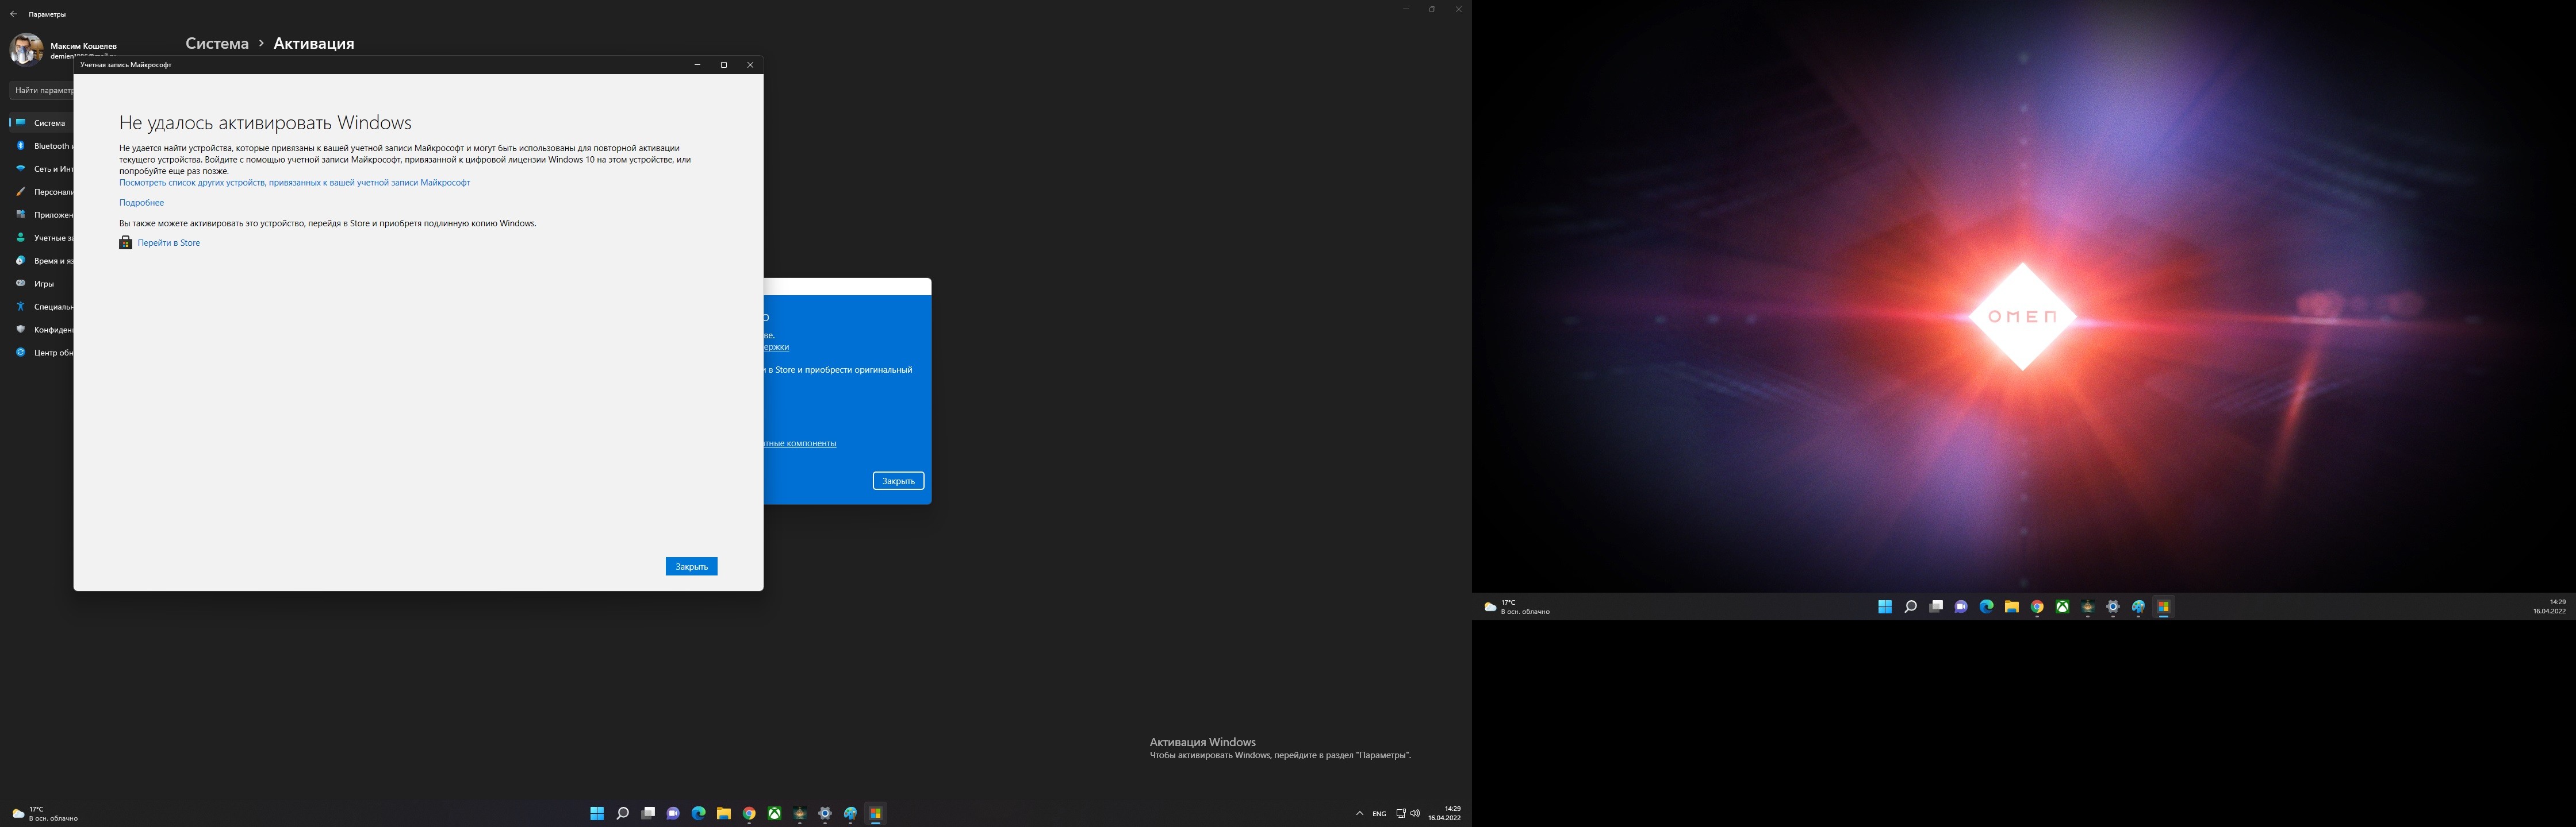Open File Explorer on right monitor taskbar

2011,607
